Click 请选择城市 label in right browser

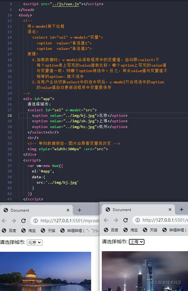(x=115, y=242)
